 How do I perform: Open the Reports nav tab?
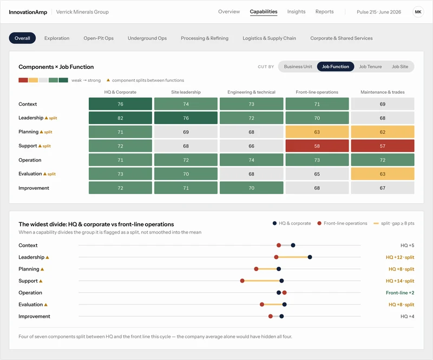coord(324,11)
